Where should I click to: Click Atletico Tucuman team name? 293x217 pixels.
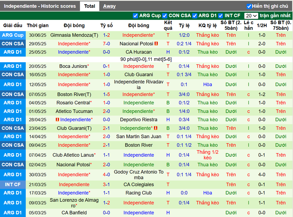tap(74, 111)
